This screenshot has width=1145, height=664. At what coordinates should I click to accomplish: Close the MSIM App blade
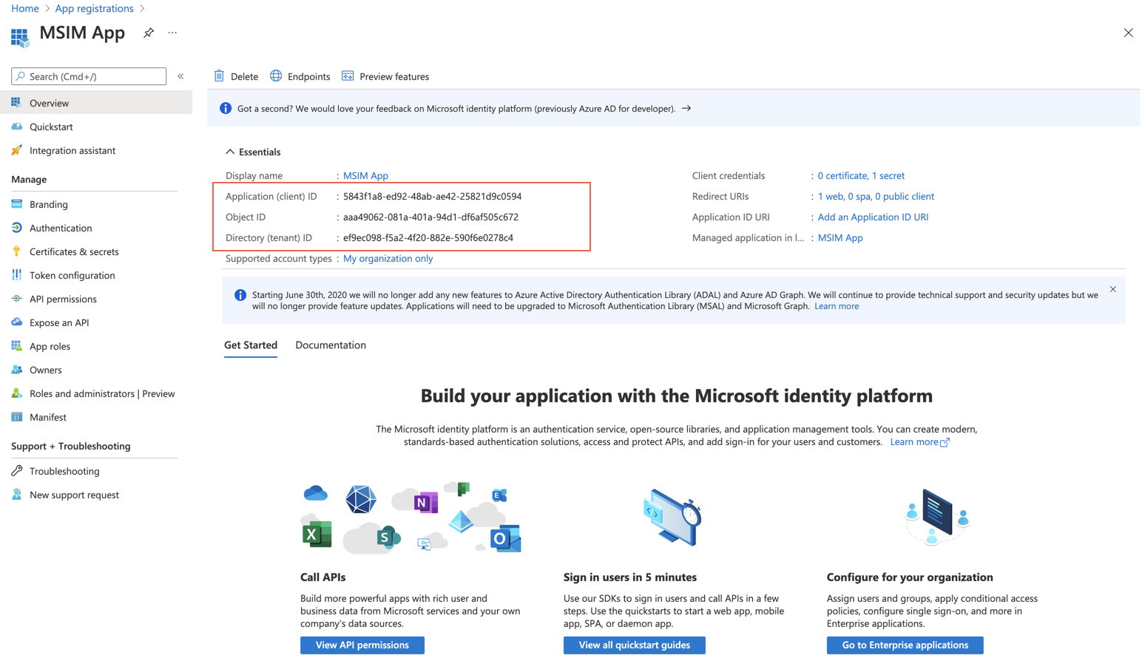(x=1128, y=33)
